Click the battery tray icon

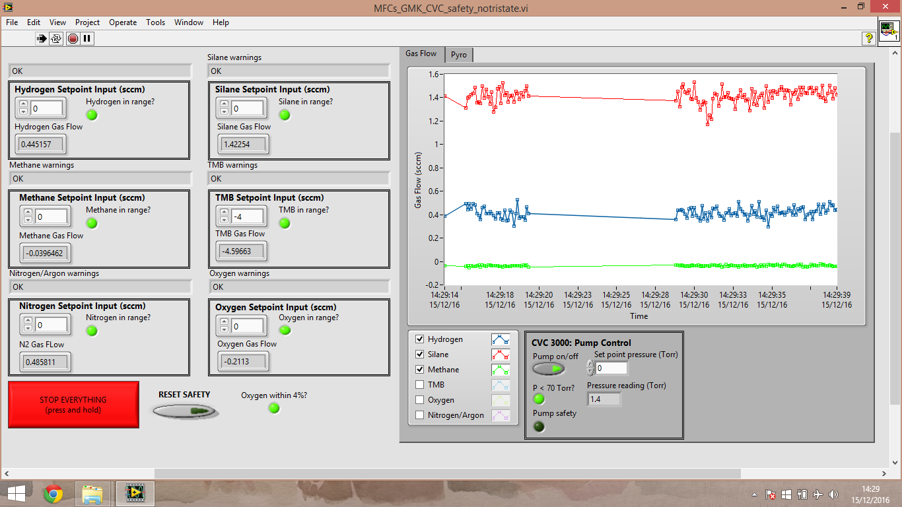pos(802,494)
